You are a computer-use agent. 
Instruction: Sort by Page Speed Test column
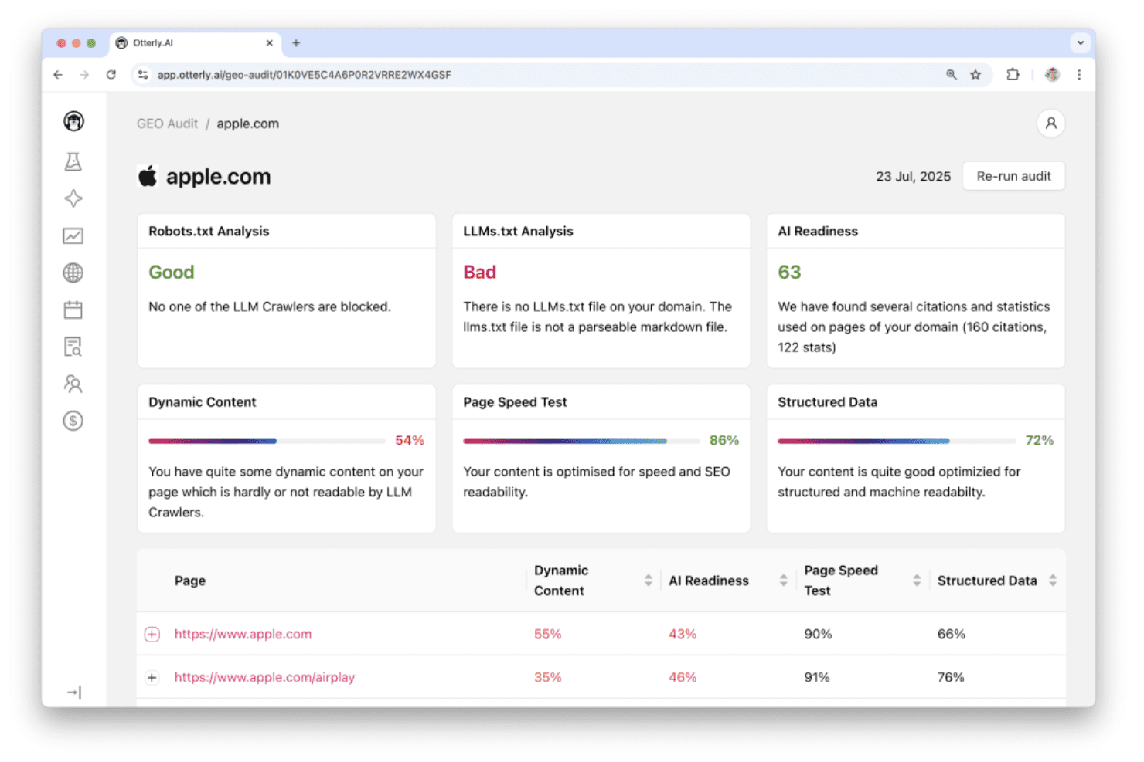[x=917, y=581]
